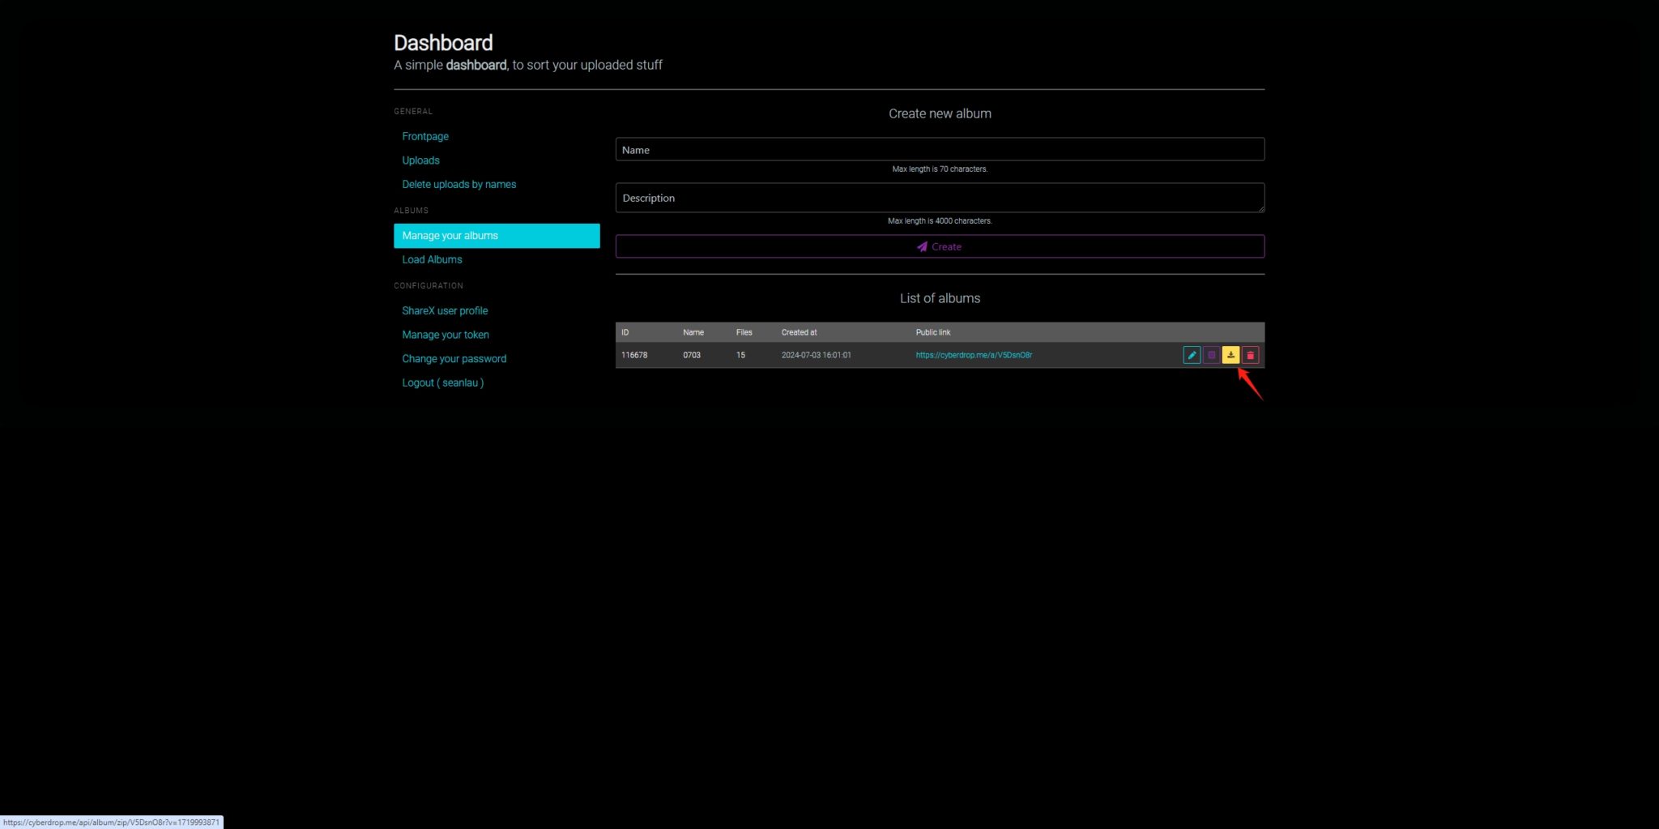This screenshot has height=829, width=1659.
Task: Logout of the seanlau account
Action: [442, 382]
